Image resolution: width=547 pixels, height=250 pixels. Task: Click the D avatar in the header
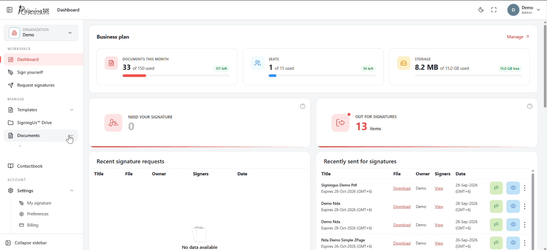point(513,10)
